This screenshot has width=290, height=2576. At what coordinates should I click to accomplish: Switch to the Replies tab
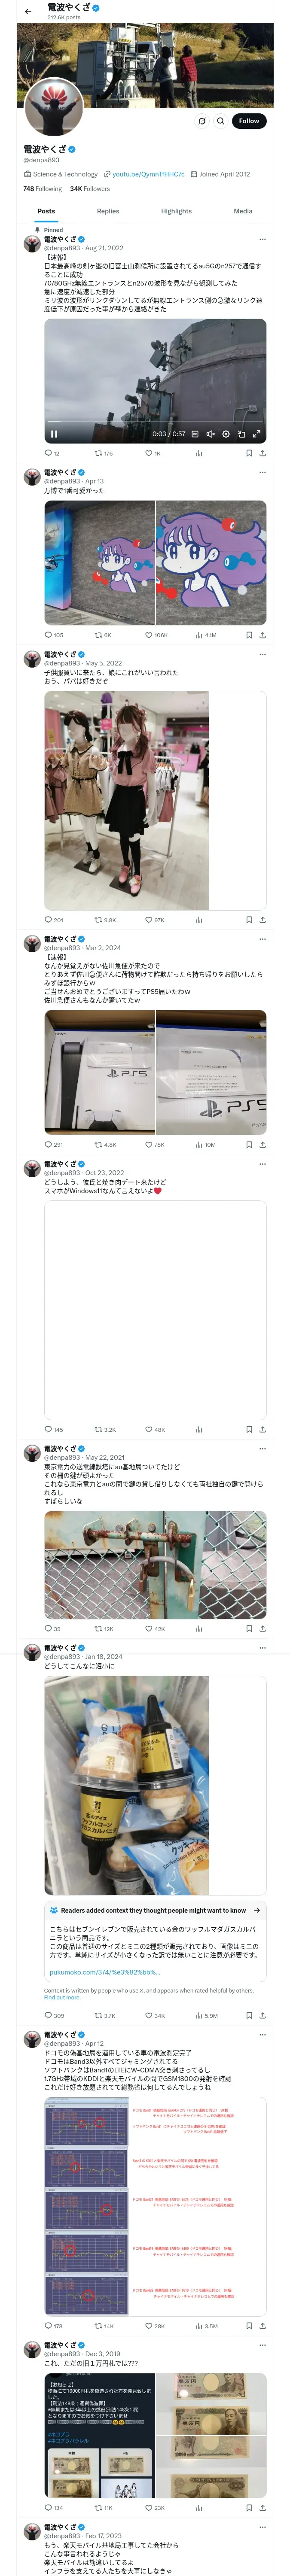click(108, 211)
